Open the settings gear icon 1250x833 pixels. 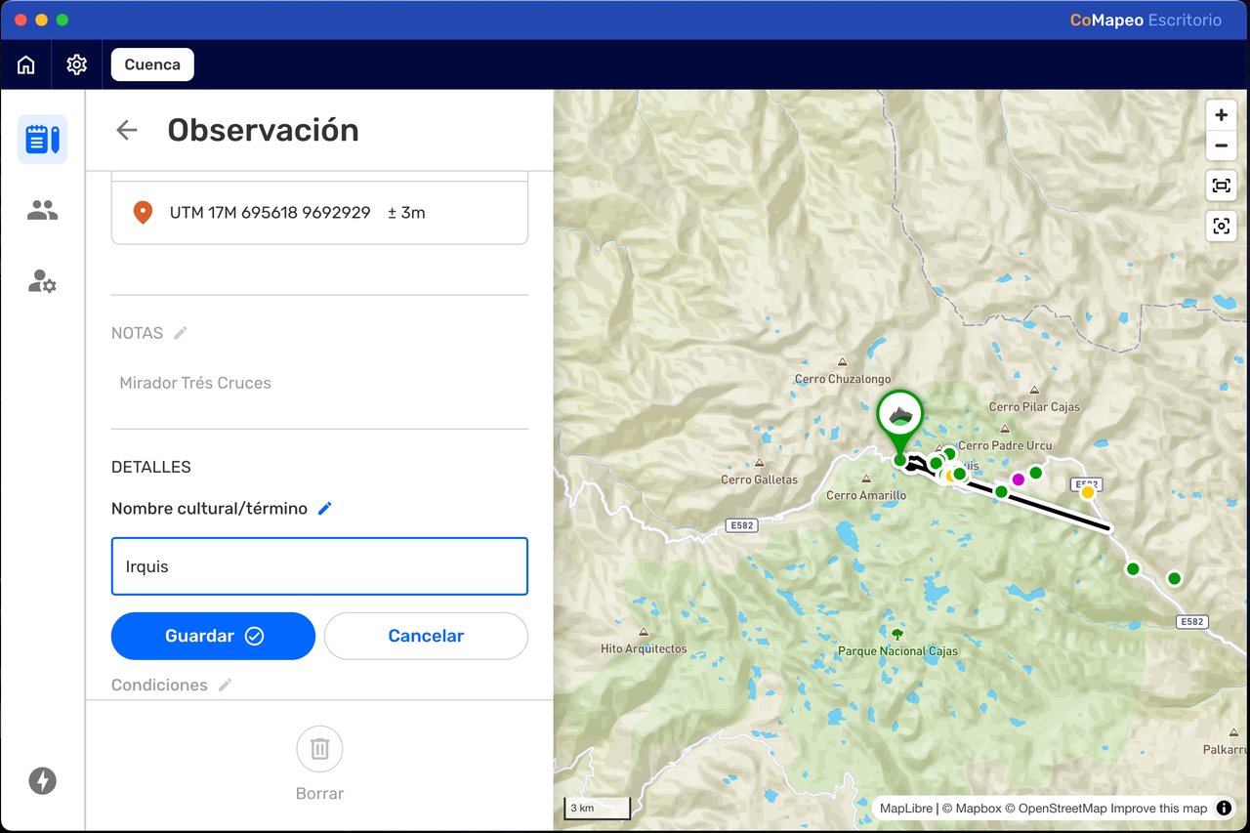pyautogui.click(x=77, y=64)
